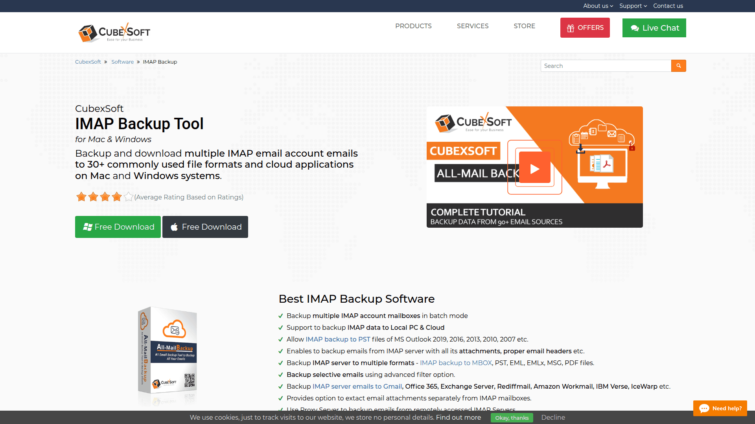This screenshot has width=755, height=424.
Task: Click the fourth rating star
Action: [117, 197]
